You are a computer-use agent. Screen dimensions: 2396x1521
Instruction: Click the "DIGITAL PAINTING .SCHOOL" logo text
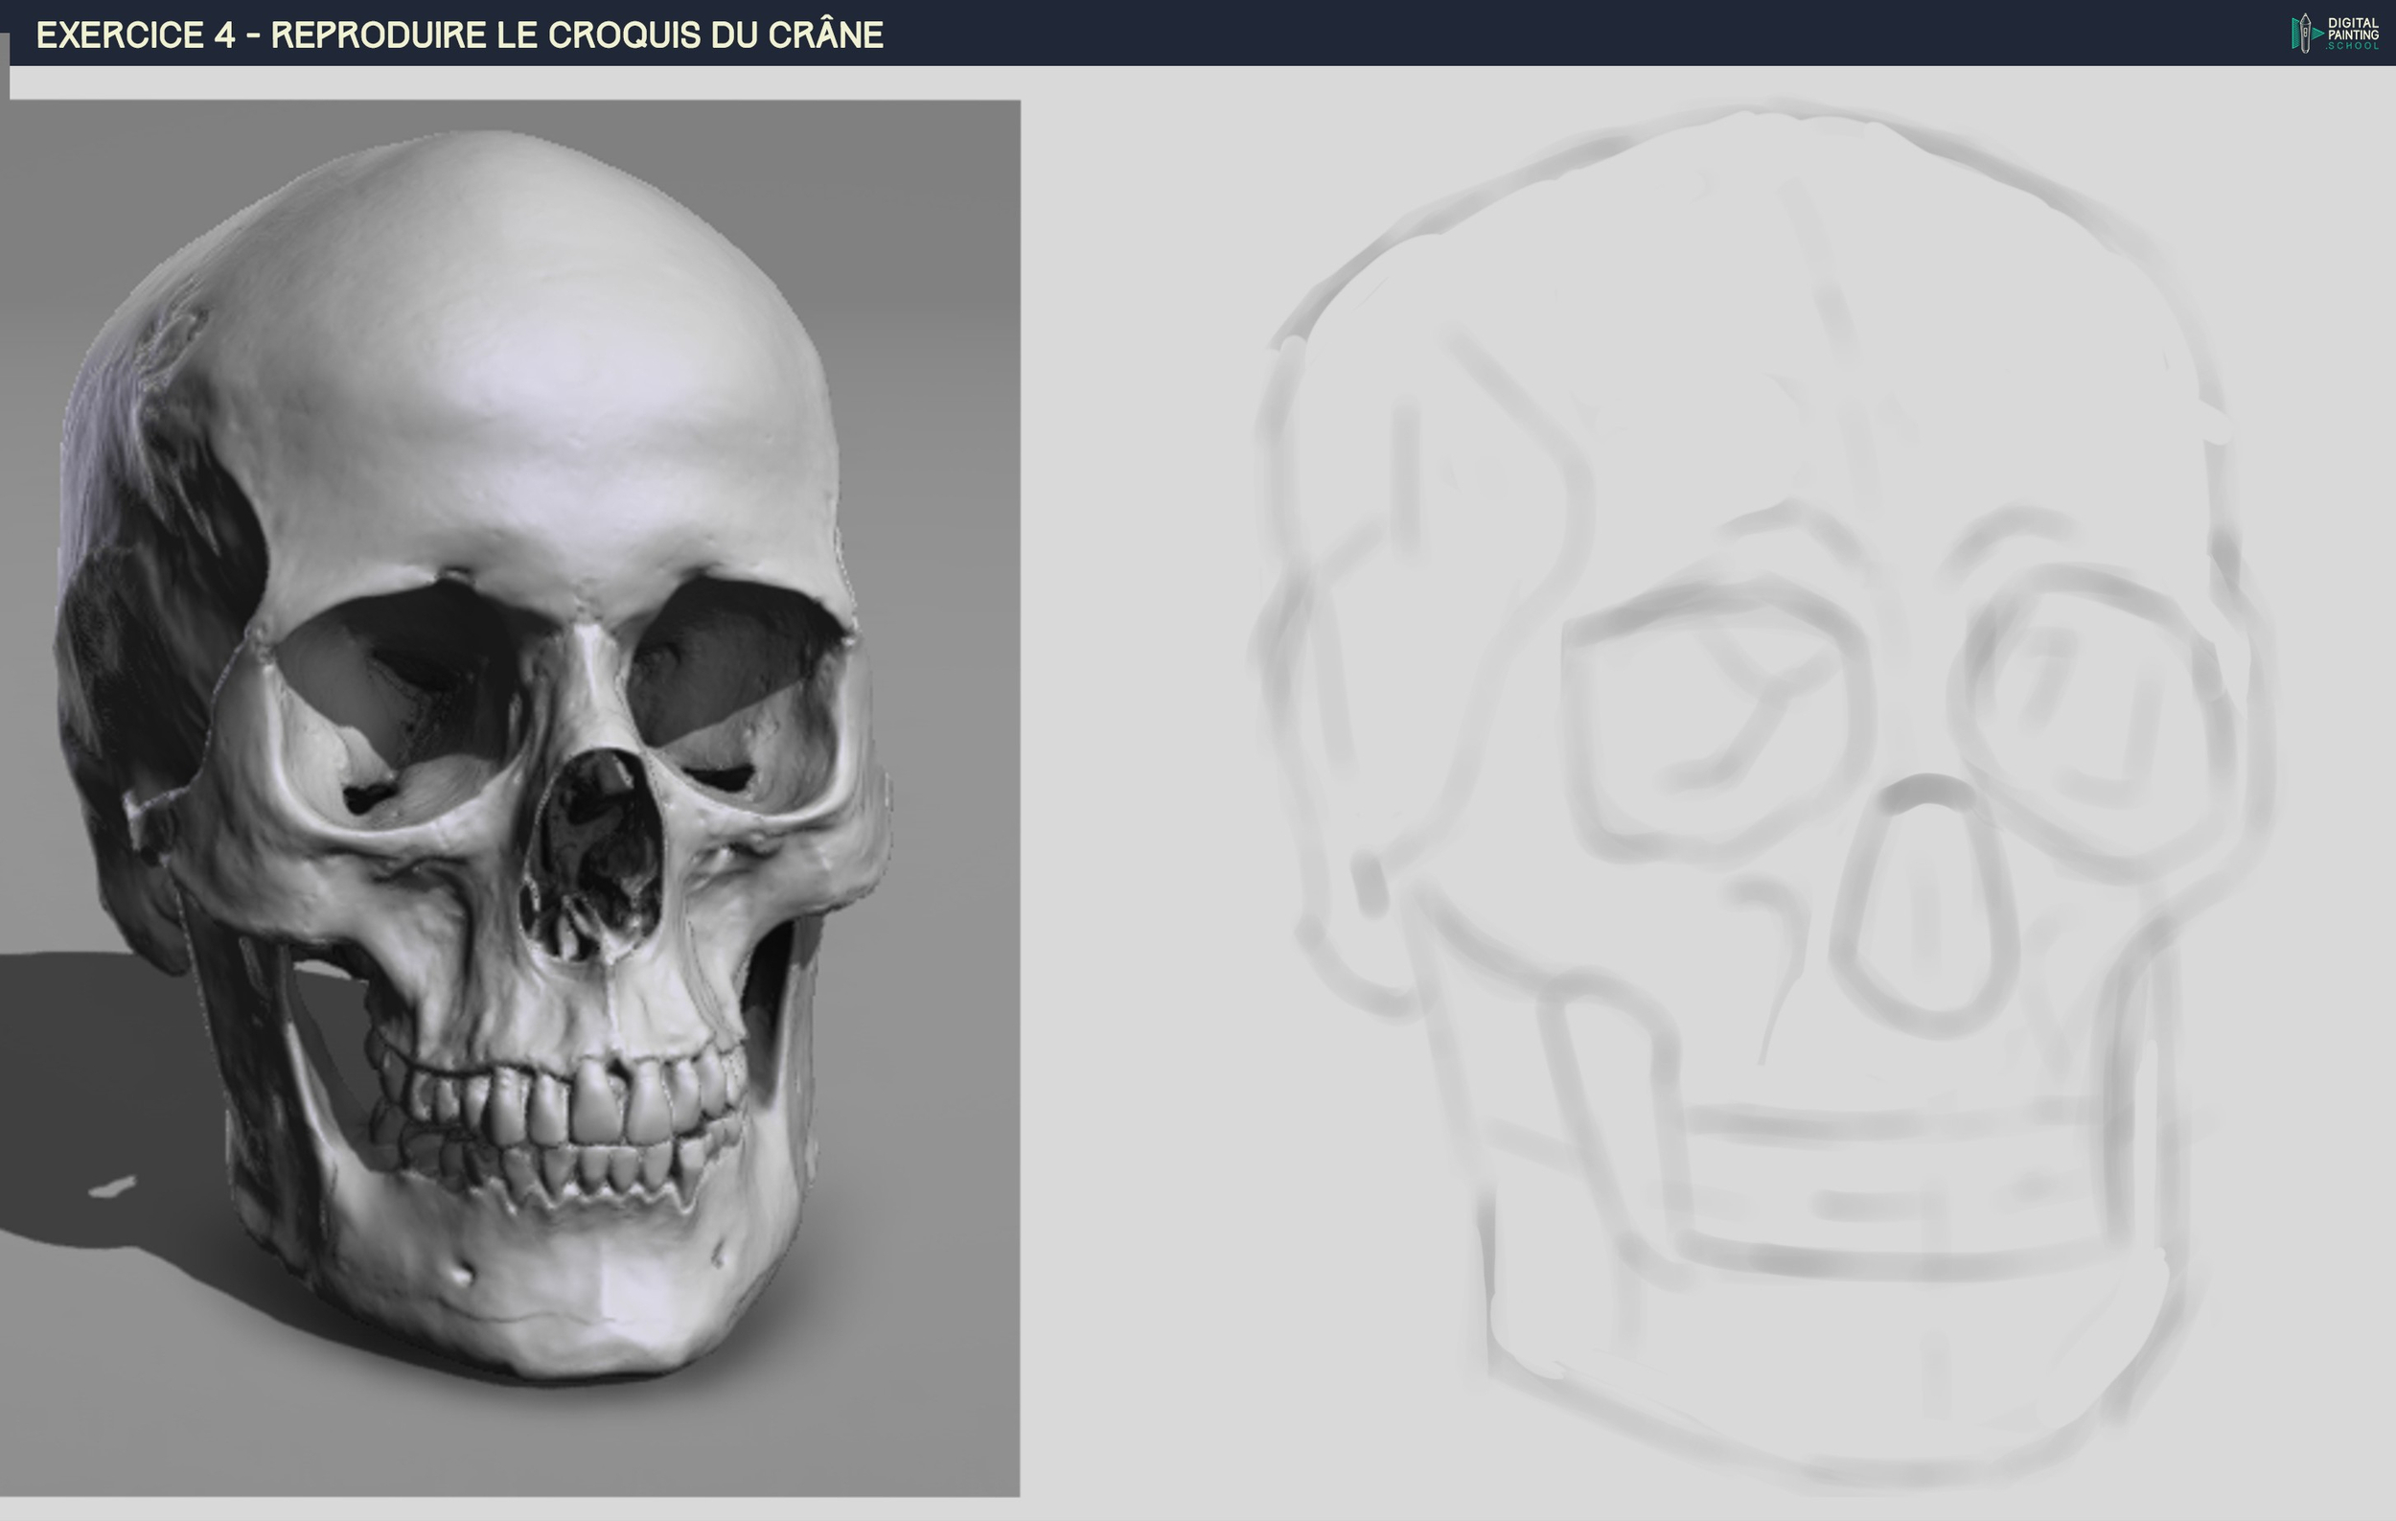[x=2352, y=34]
